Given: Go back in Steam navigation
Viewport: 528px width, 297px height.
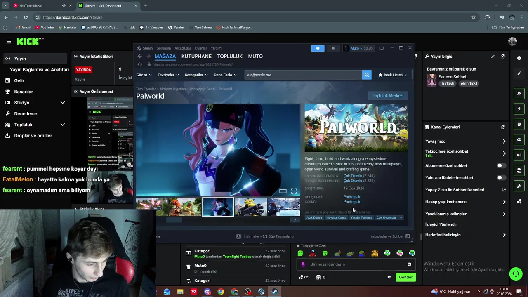Looking at the screenshot, I should point(139,56).
